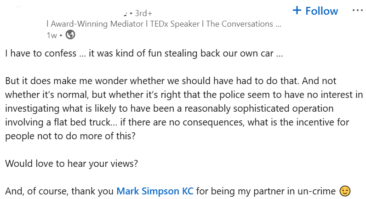Click the Award-Winning Mediator headline text
The height and width of the screenshot is (199, 366).
coord(97,24)
